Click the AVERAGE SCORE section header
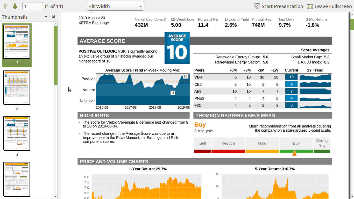 (102, 41)
